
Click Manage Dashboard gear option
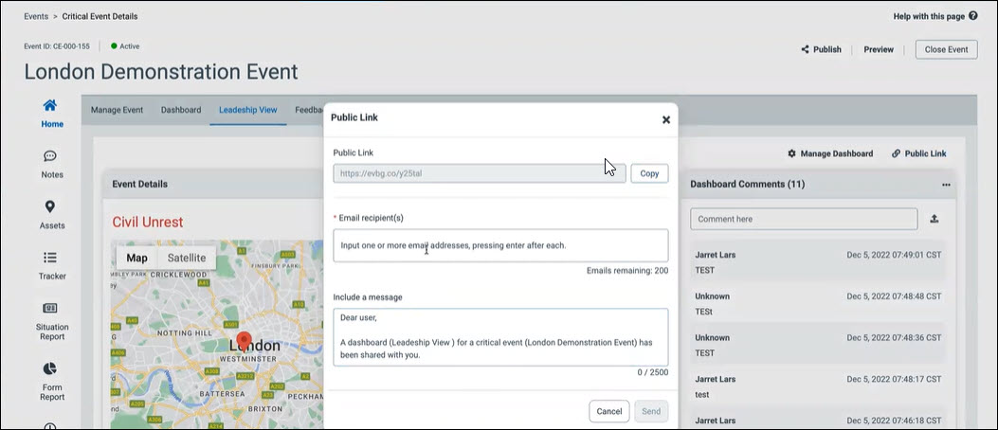click(x=830, y=153)
